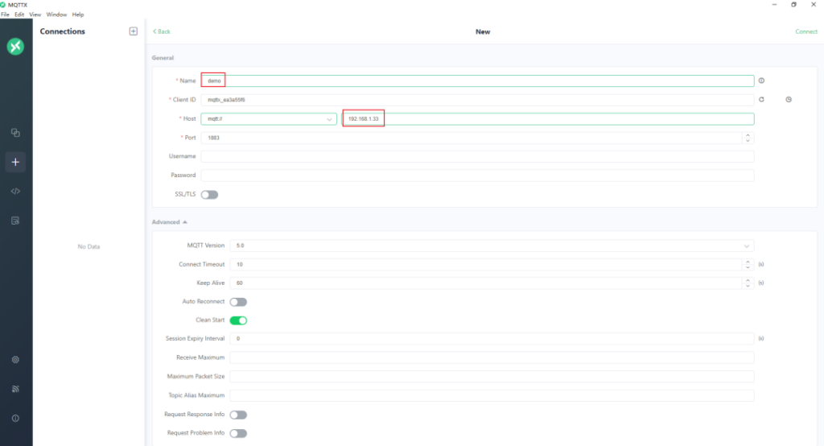Click the Password input field
This screenshot has width=824, height=446.
point(477,176)
